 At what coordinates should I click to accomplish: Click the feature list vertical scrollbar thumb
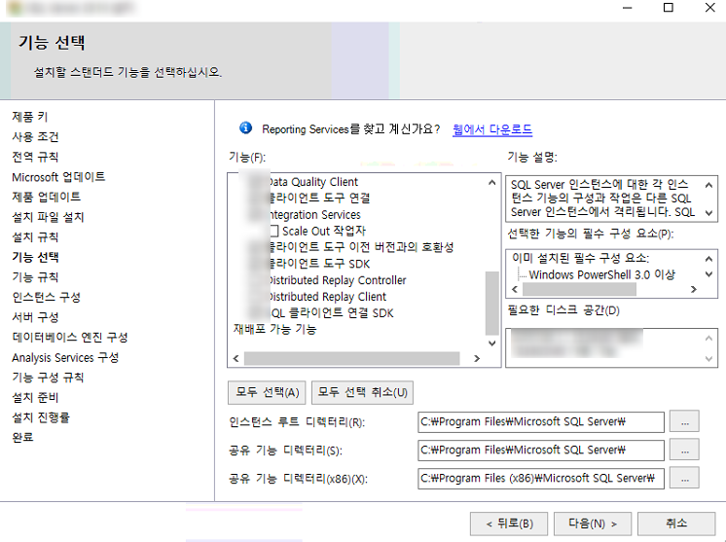coord(491,303)
